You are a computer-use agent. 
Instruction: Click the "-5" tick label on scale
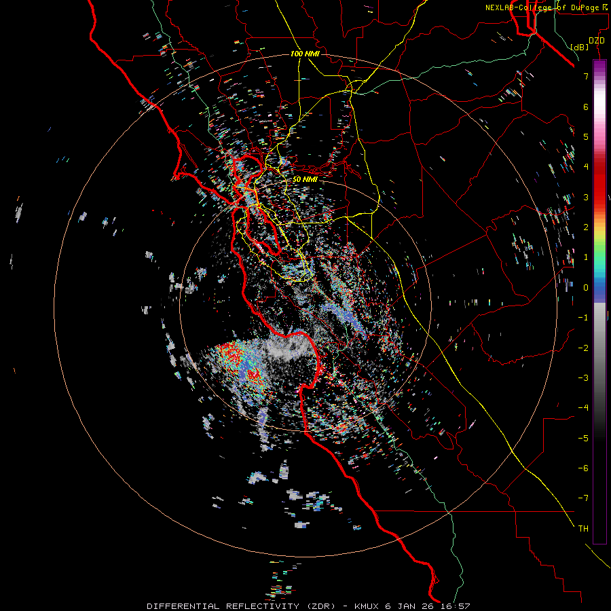[583, 439]
